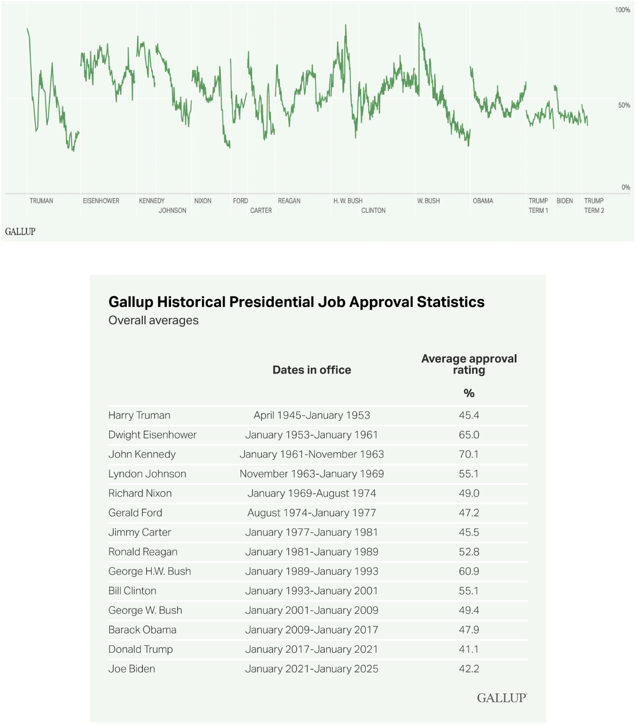The height and width of the screenshot is (725, 638).
Task: Click the table title Gallup Historical Presidential Job Approval Statistics
Action: tap(296, 302)
